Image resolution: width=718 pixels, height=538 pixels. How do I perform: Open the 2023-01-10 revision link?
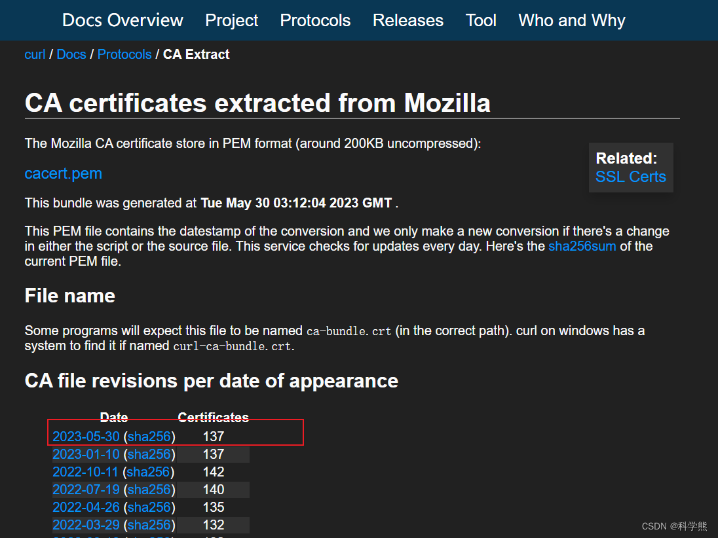pyautogui.click(x=86, y=454)
